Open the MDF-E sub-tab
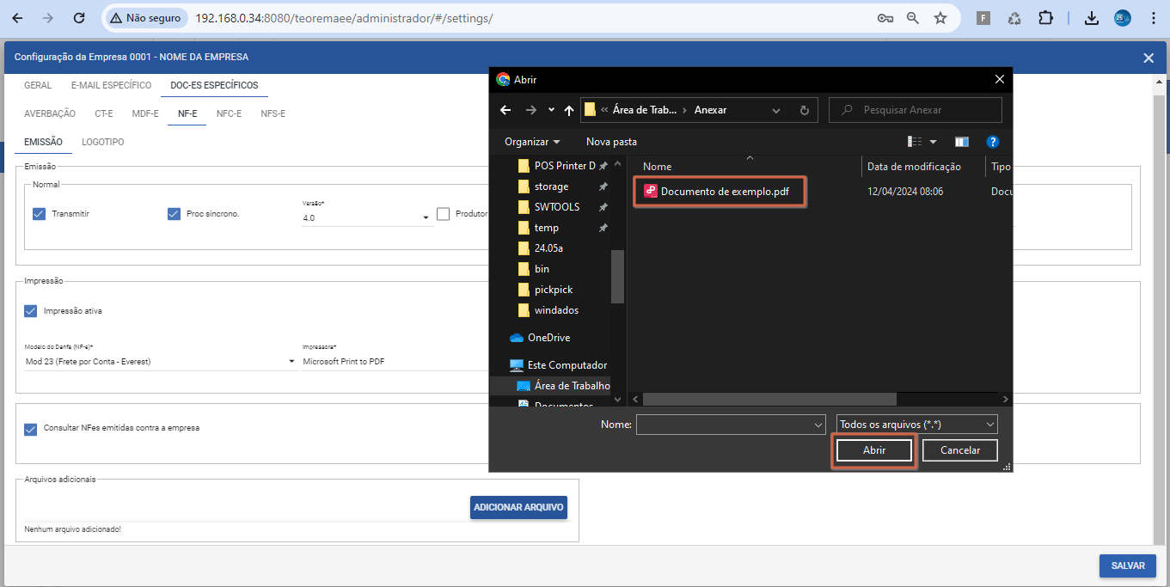Image resolution: width=1170 pixels, height=587 pixels. point(145,113)
